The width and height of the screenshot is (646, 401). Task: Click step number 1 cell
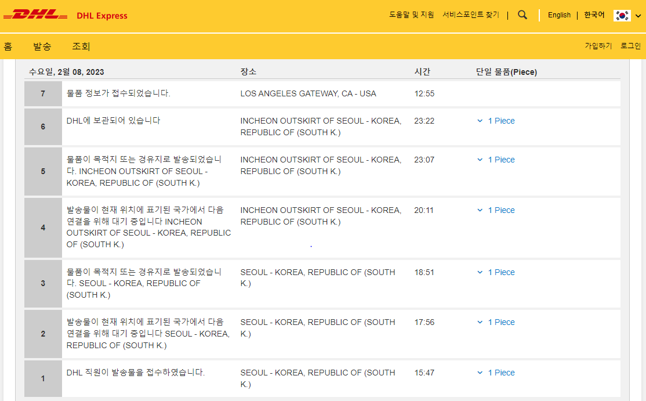tap(43, 378)
